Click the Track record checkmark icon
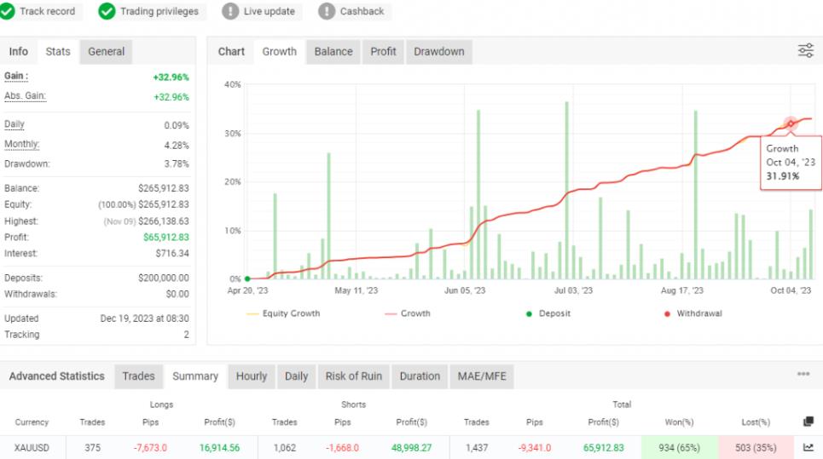Screen dimensions: 823x459 pos(9,12)
